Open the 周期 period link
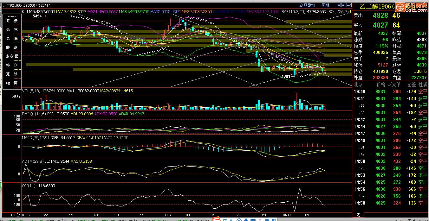 pos(325,5)
